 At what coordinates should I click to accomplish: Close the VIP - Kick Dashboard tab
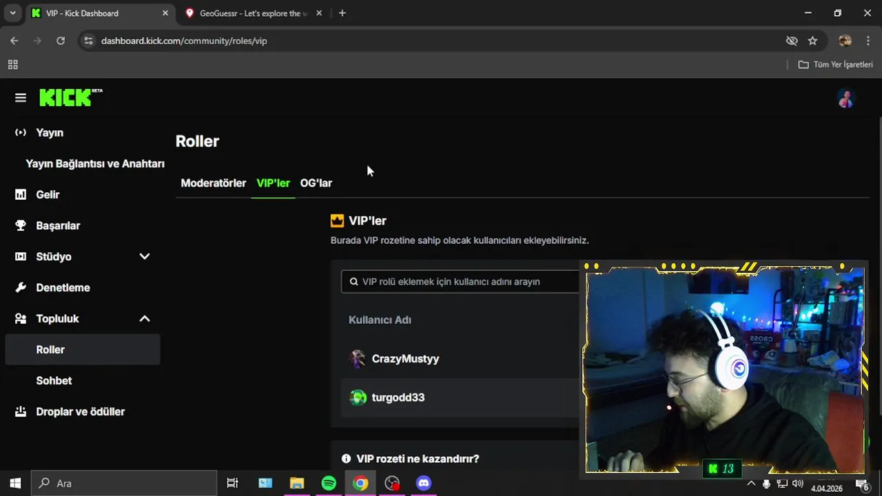point(165,13)
